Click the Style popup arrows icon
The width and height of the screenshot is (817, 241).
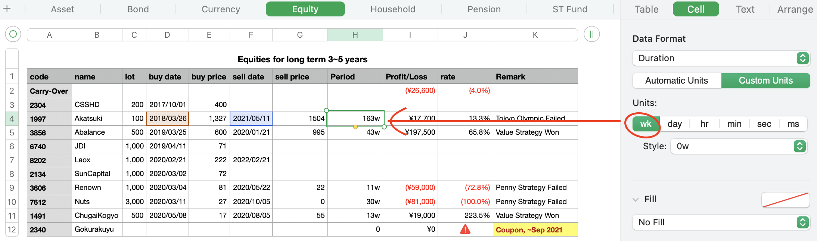tap(799, 146)
